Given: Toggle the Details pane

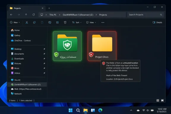Looking at the screenshot, I should pos(157,22).
